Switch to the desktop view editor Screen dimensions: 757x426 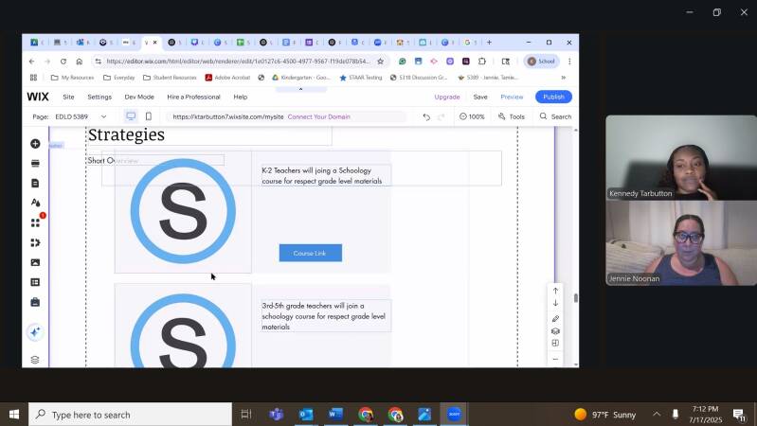tap(131, 116)
